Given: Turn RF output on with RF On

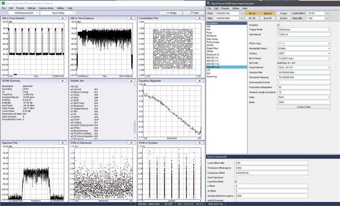Looking at the screenshot, I should (252, 13).
